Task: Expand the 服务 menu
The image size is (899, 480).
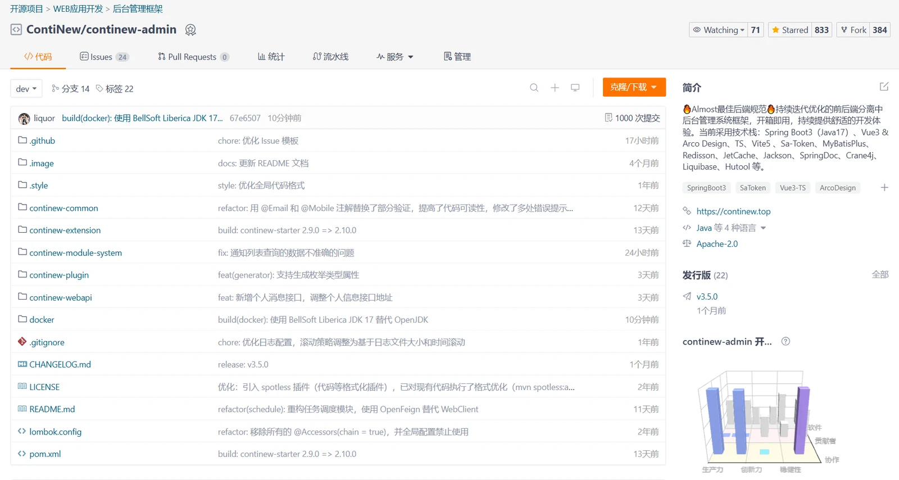Action: click(395, 57)
